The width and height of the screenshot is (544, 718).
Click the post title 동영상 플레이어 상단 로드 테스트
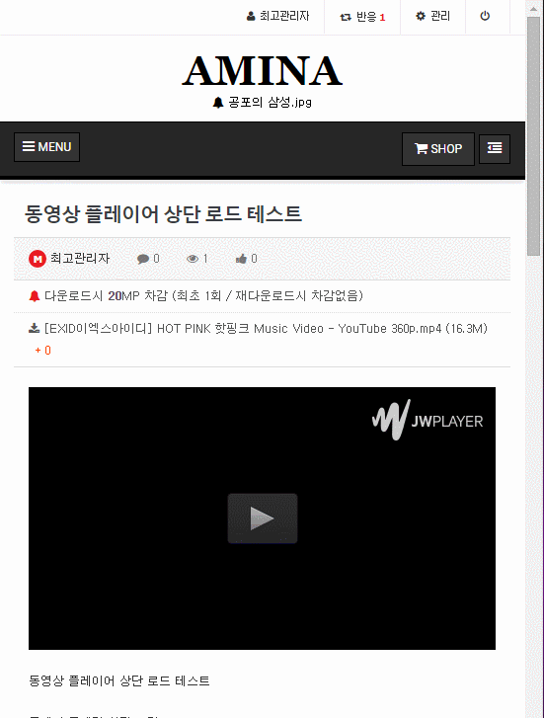[x=163, y=214]
